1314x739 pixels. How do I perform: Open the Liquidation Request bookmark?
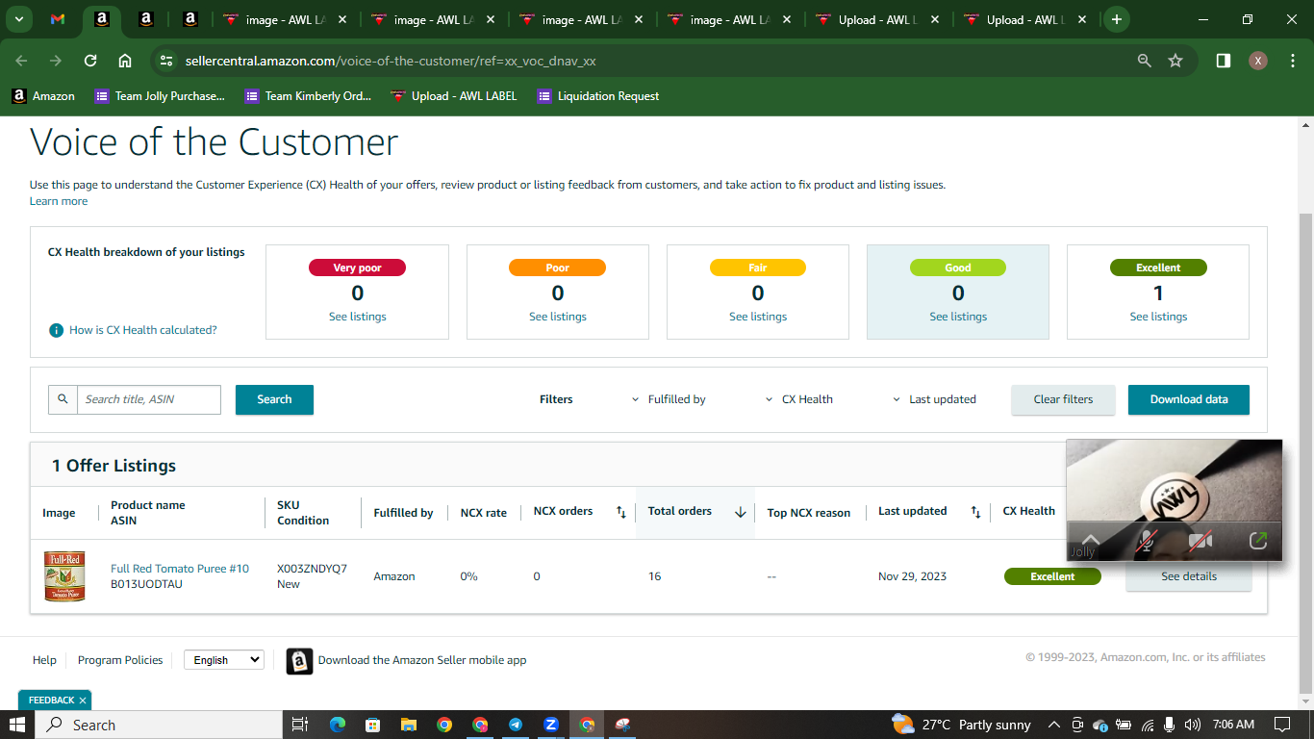pyautogui.click(x=598, y=96)
